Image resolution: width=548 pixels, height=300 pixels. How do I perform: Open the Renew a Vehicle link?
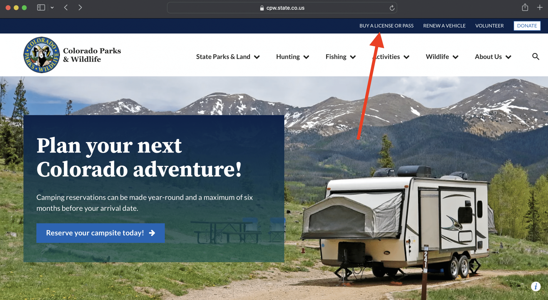click(x=444, y=26)
